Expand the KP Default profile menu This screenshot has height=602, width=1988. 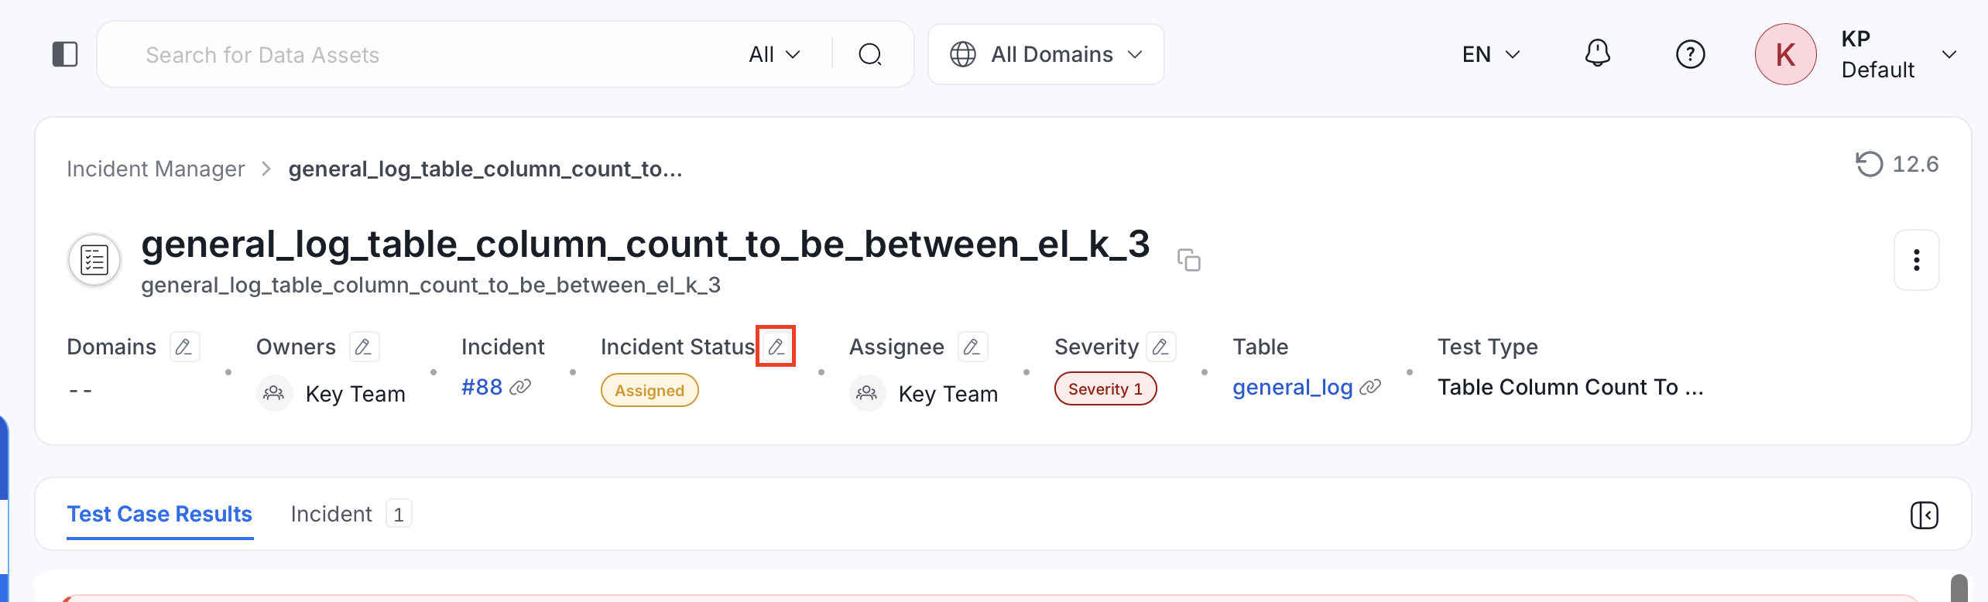(1949, 54)
